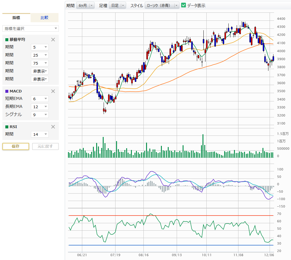Select the 指標 tab
Screen dimensions: 291x260
[16, 18]
